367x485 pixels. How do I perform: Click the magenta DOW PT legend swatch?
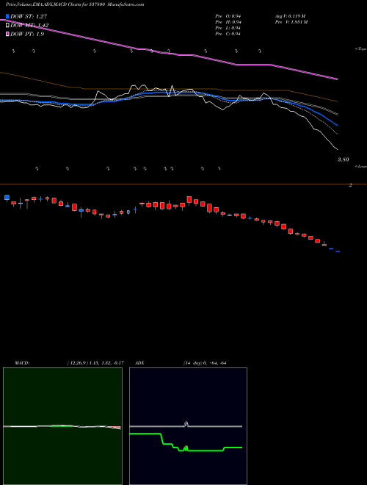coord(7,34)
